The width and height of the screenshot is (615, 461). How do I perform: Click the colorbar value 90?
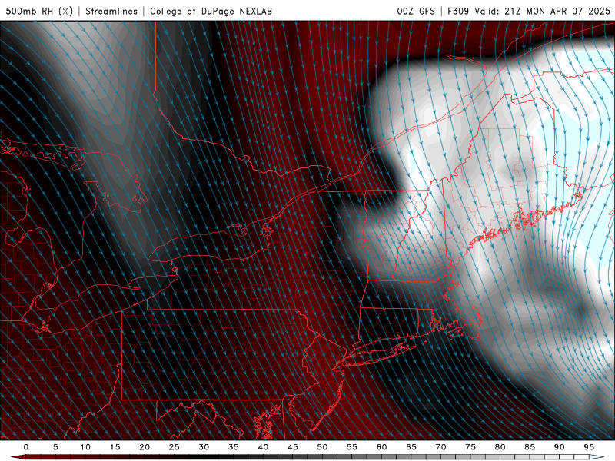click(x=559, y=447)
